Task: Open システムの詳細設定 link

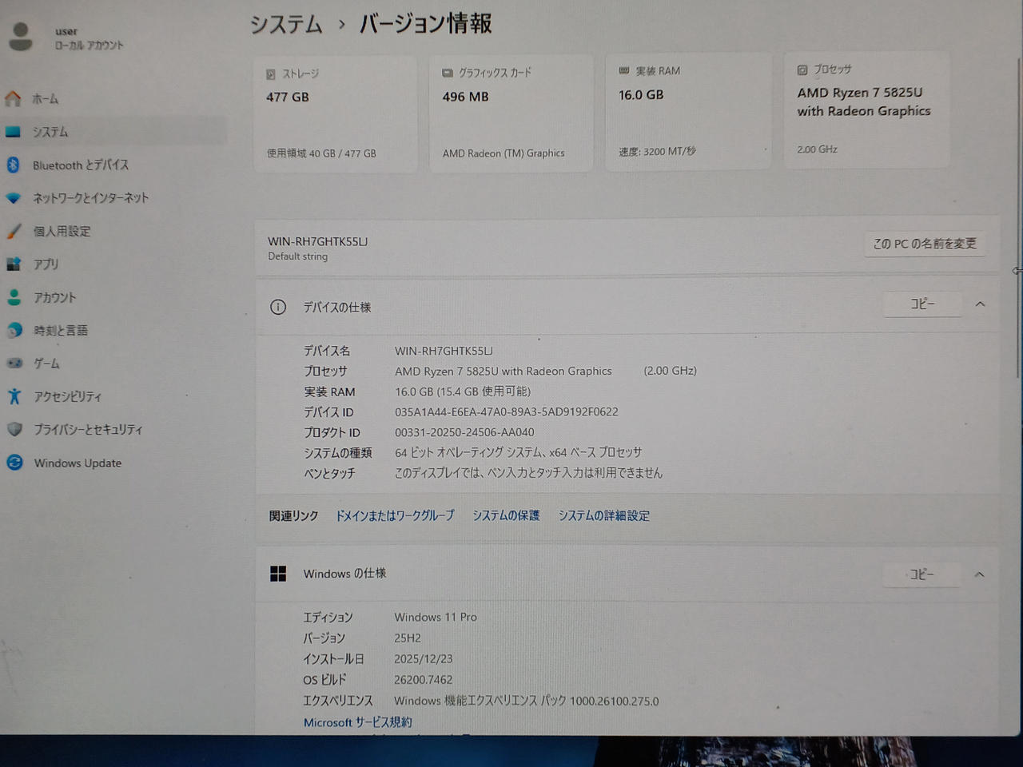Action: click(x=603, y=516)
